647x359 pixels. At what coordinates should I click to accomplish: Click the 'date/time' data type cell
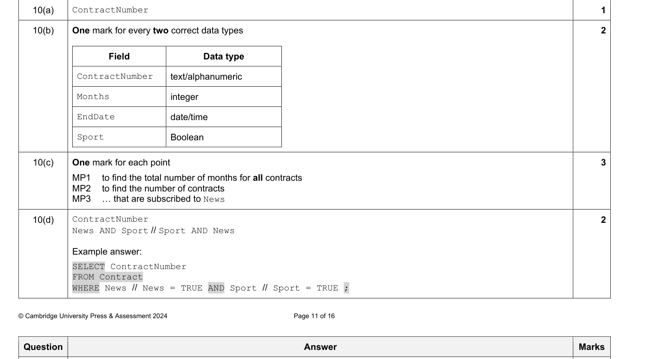pos(224,117)
